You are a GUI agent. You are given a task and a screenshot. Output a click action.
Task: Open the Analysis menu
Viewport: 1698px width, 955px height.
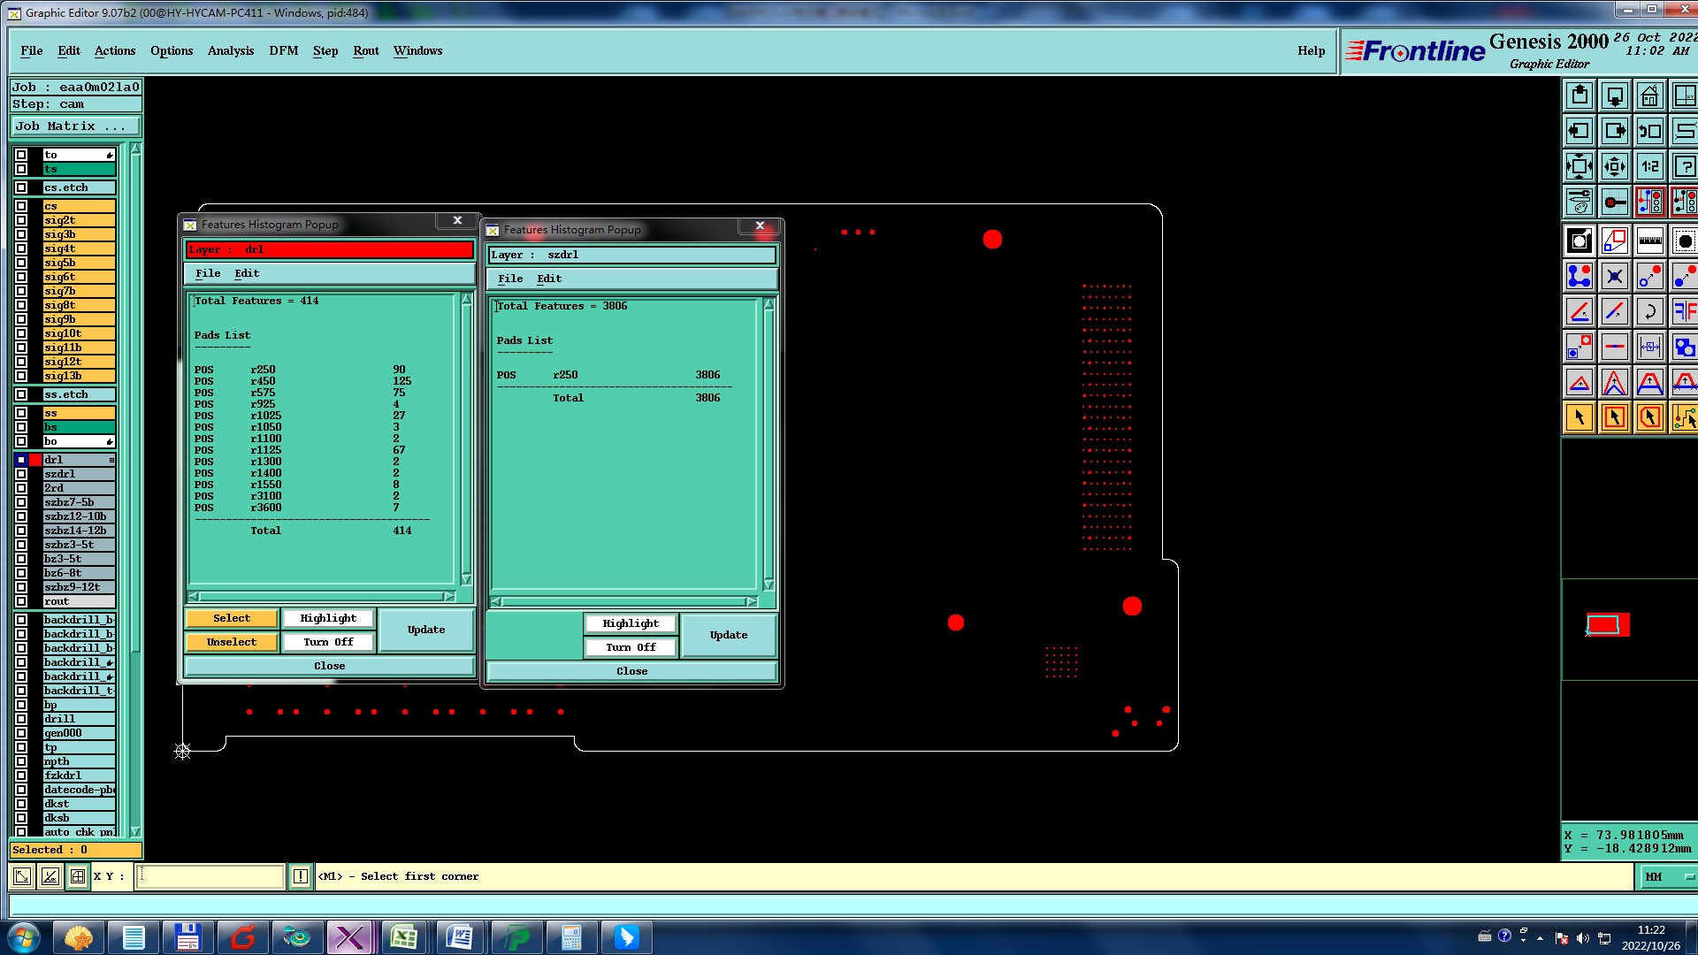point(230,50)
